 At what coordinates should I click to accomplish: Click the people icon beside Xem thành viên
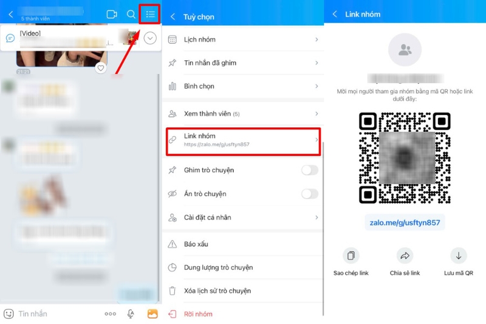173,114
